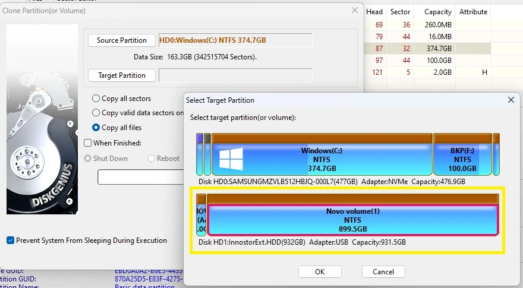
Task: Click the empty target partition field
Action: click(x=235, y=75)
